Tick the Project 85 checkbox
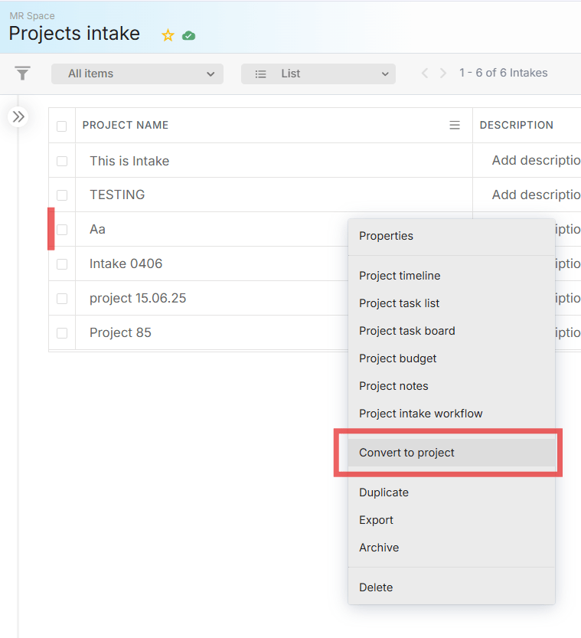The width and height of the screenshot is (581, 638). click(62, 333)
